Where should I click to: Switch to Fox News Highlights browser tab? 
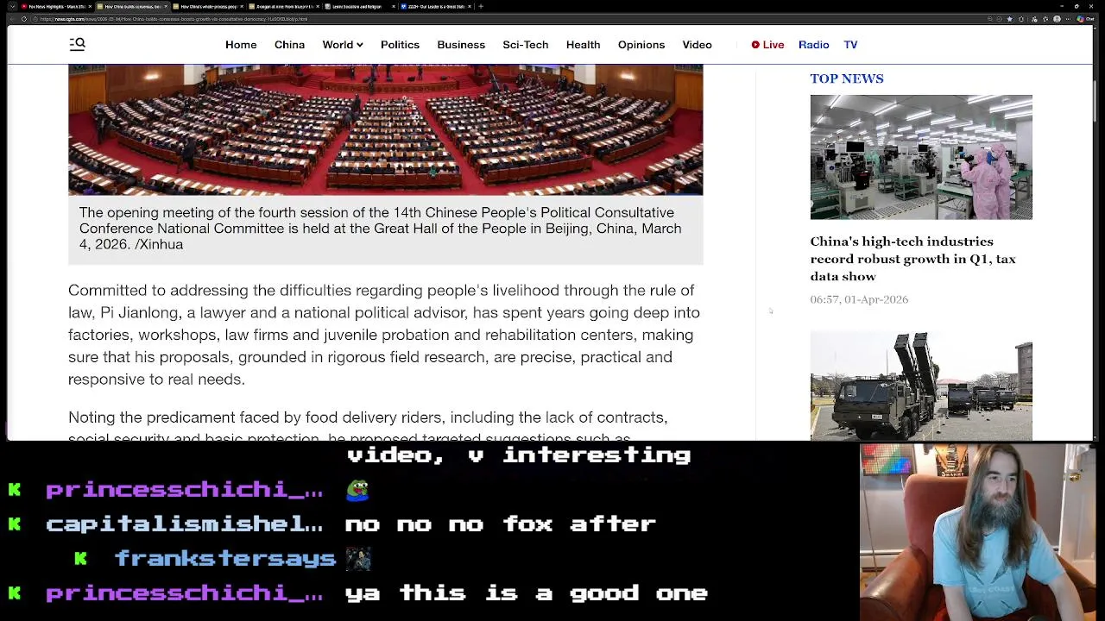pos(56,6)
